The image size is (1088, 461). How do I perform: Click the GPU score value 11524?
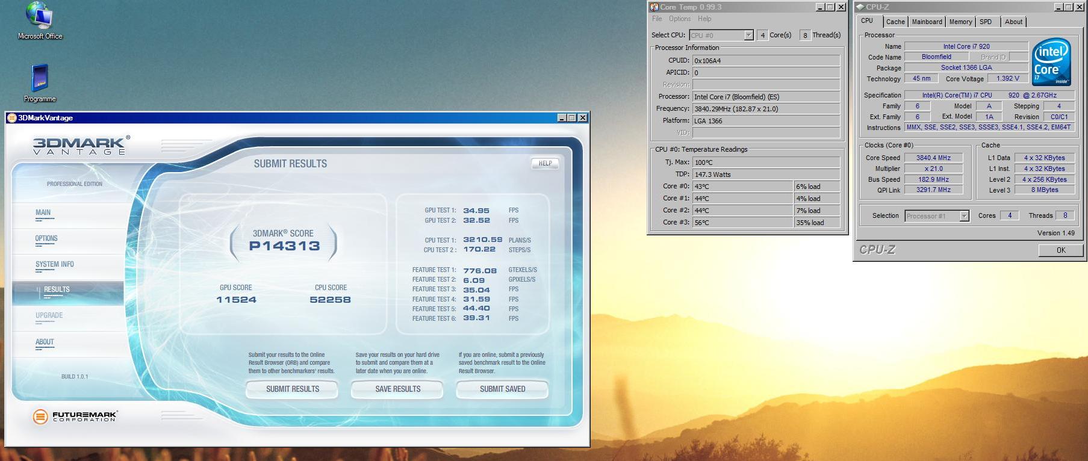pos(236,300)
